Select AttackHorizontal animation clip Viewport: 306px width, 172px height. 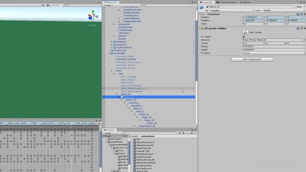coord(145,145)
